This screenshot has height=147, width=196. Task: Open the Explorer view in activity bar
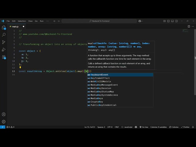tap(4, 28)
